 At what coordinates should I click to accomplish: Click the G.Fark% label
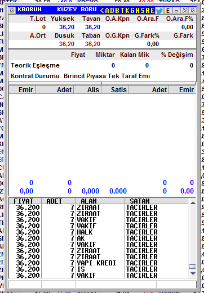point(147,35)
